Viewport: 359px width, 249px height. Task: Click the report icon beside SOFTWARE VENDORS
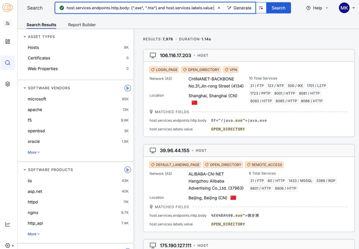click(x=128, y=88)
